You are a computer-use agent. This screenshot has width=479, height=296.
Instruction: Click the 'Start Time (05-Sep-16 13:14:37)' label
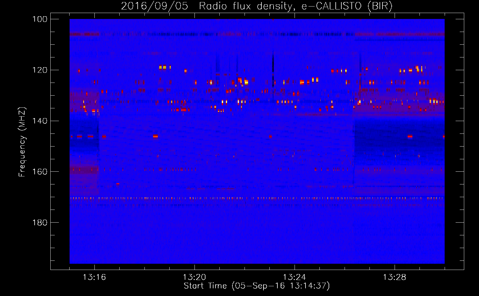[257, 286]
